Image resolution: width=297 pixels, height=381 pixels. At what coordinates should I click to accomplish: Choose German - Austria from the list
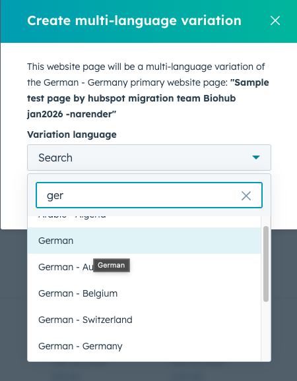point(144,267)
